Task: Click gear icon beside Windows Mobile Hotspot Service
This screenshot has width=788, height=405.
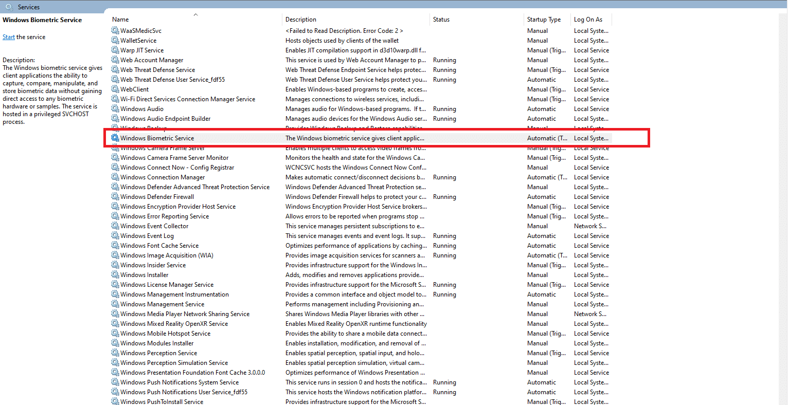Action: pyautogui.click(x=115, y=334)
